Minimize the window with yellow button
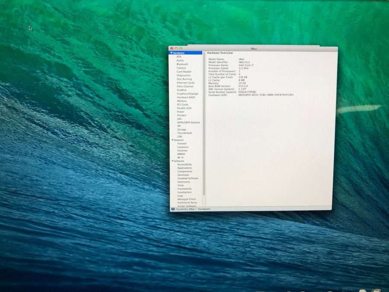 [x=176, y=48]
